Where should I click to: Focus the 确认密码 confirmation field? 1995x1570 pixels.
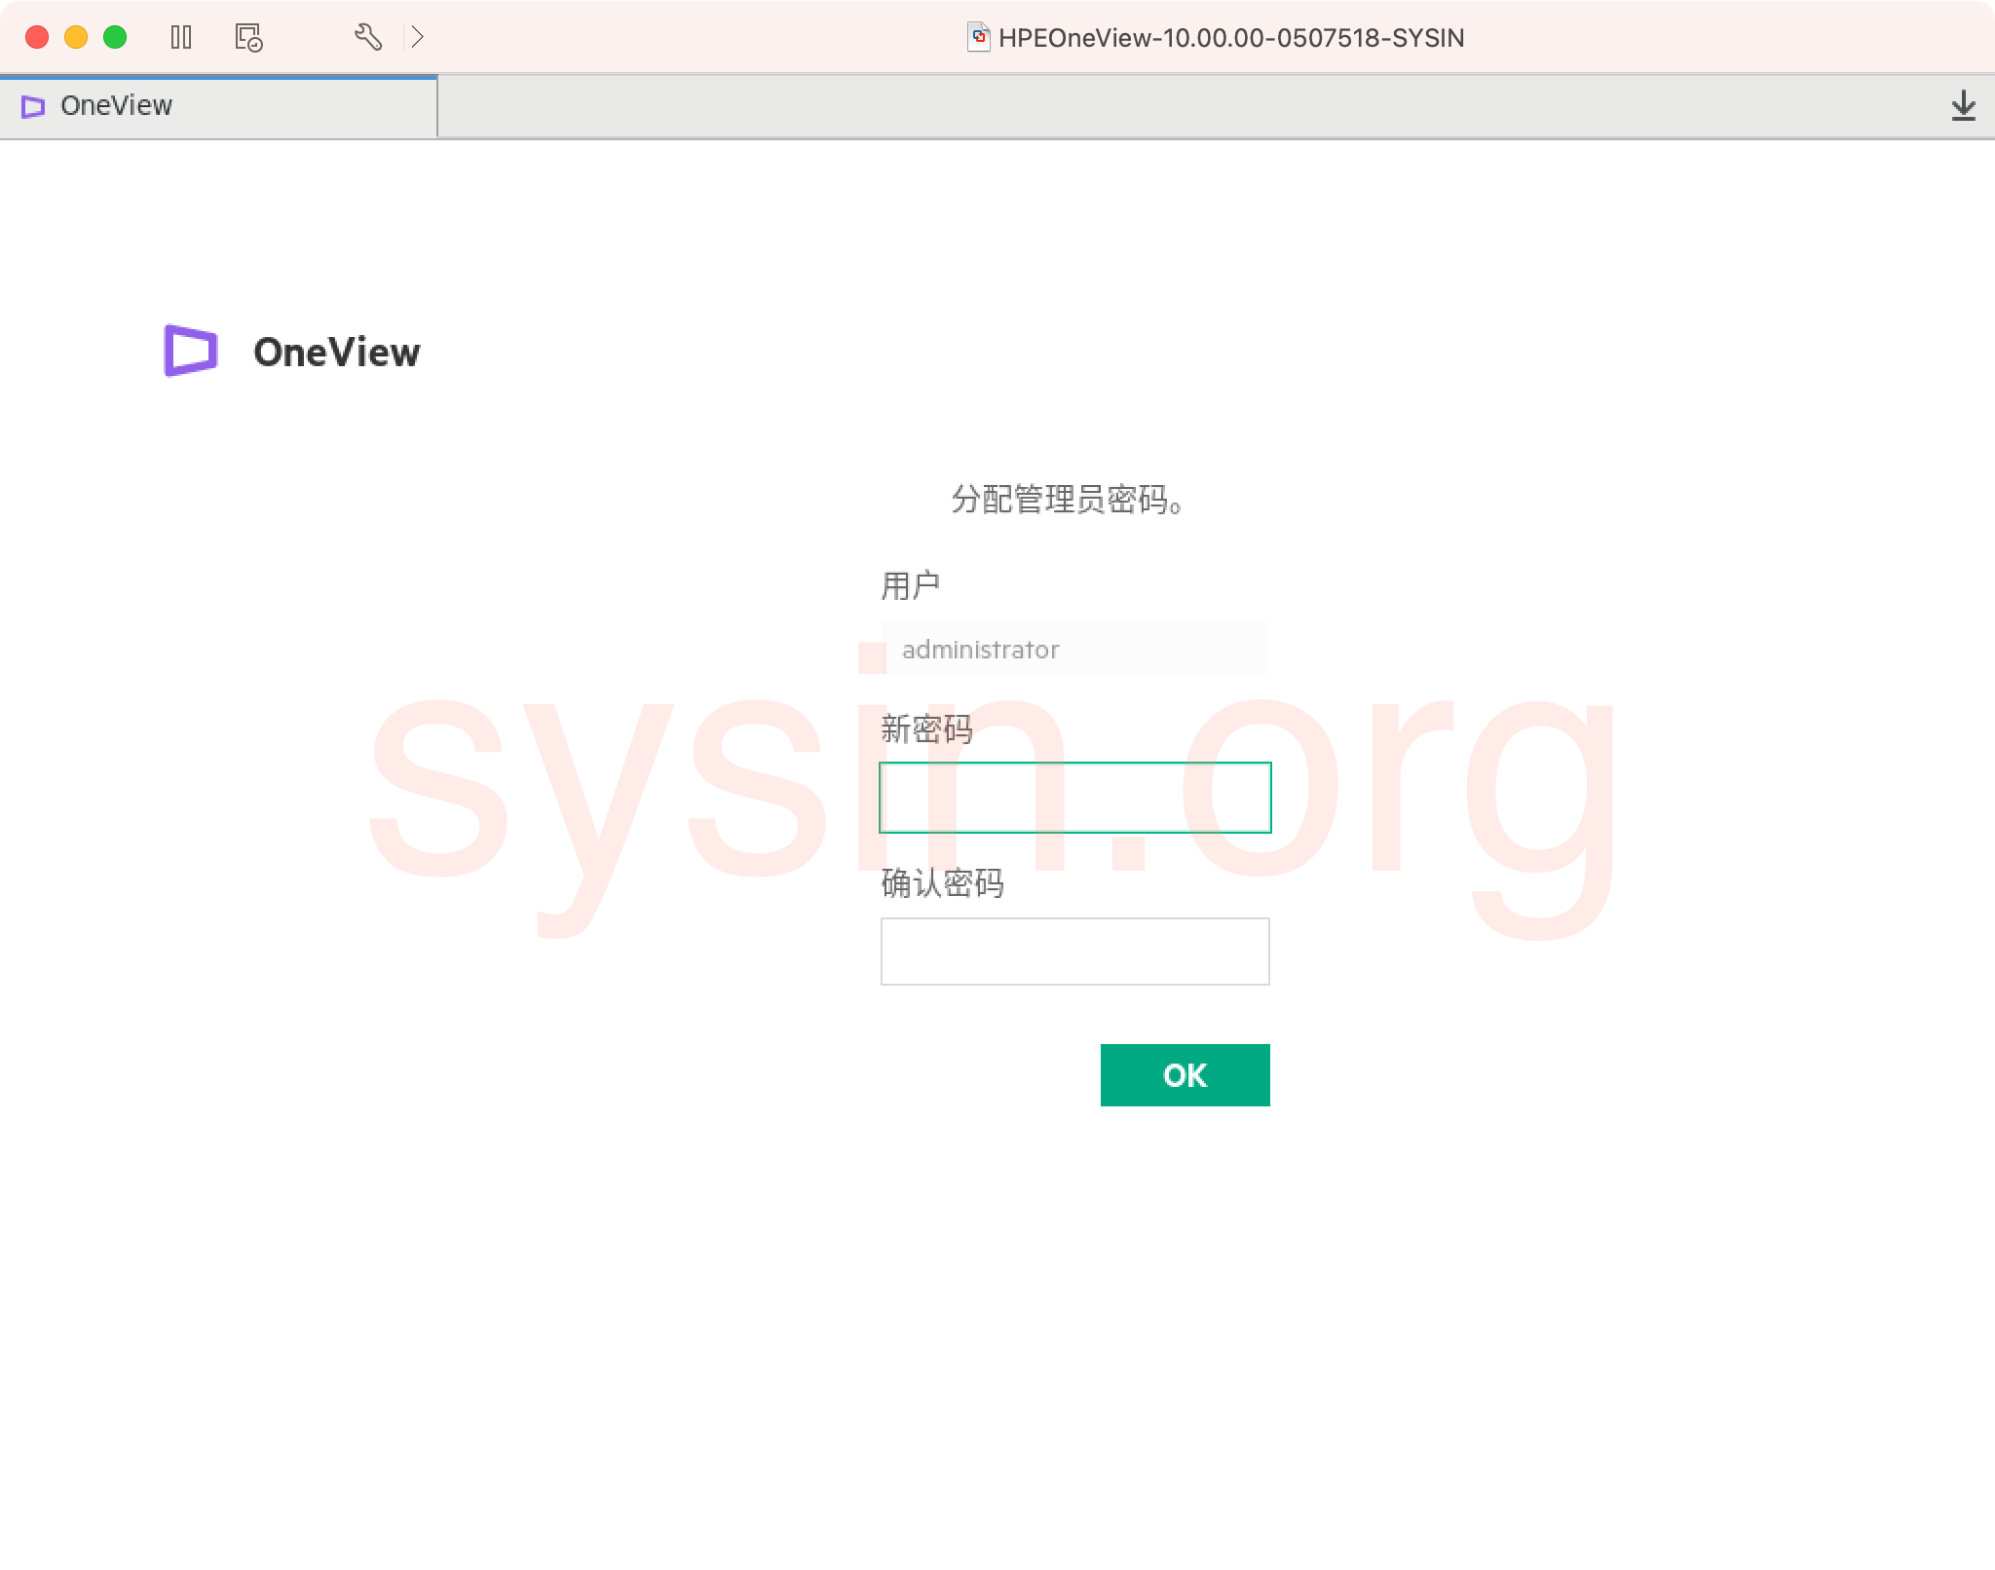[x=1074, y=951]
